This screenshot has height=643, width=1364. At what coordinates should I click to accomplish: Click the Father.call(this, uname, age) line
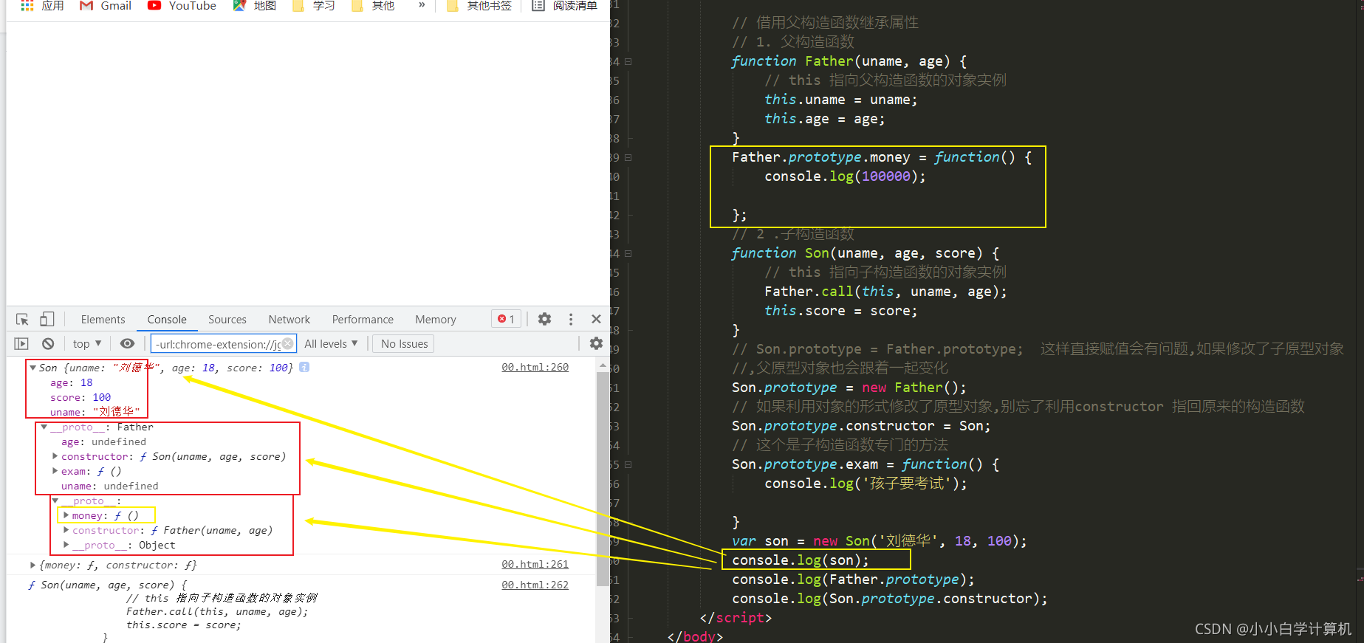coord(885,292)
